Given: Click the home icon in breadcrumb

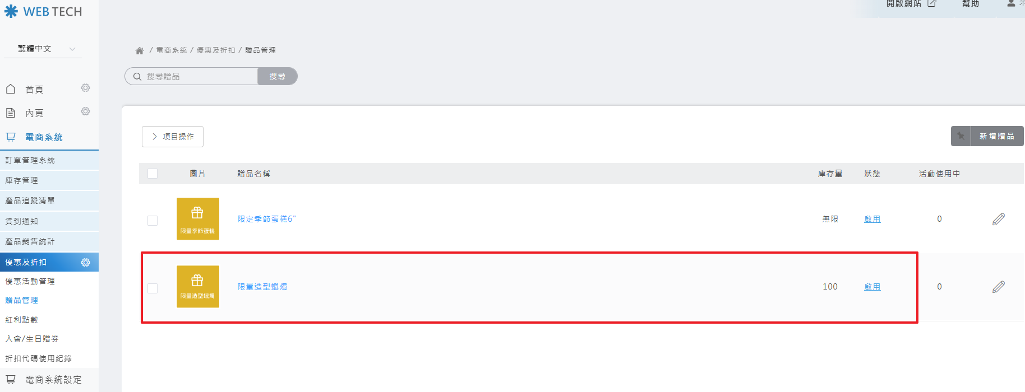Looking at the screenshot, I should [x=140, y=50].
